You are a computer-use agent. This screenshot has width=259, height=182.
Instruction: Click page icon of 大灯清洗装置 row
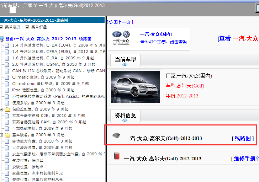click(7, 148)
